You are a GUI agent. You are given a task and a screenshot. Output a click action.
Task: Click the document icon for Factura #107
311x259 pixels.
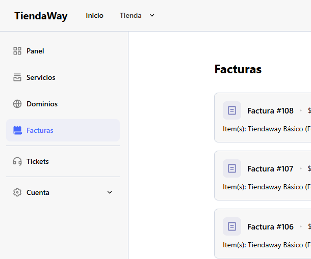232,168
